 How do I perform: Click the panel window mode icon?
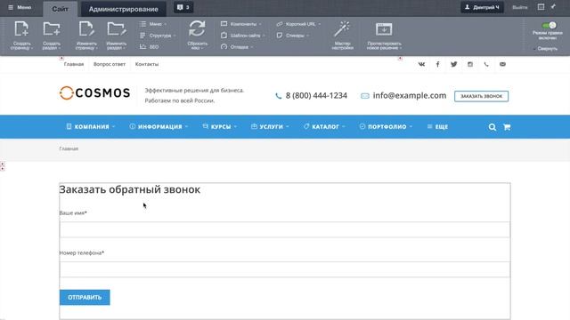[541, 7]
